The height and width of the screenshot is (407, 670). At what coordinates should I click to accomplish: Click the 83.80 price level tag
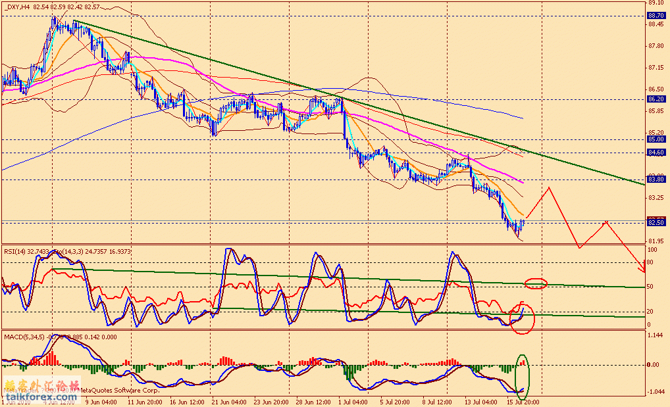pos(655,179)
